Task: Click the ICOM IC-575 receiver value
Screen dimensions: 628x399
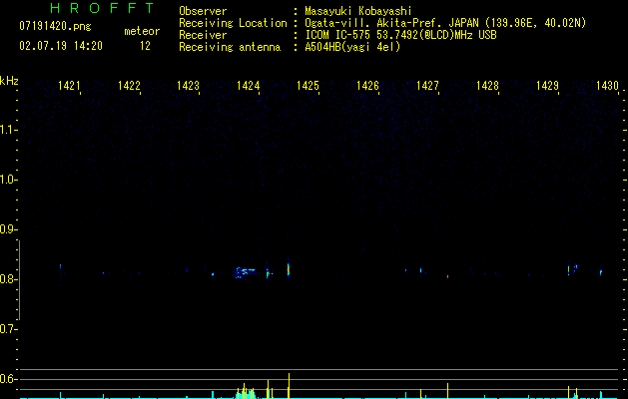Action: 400,35
